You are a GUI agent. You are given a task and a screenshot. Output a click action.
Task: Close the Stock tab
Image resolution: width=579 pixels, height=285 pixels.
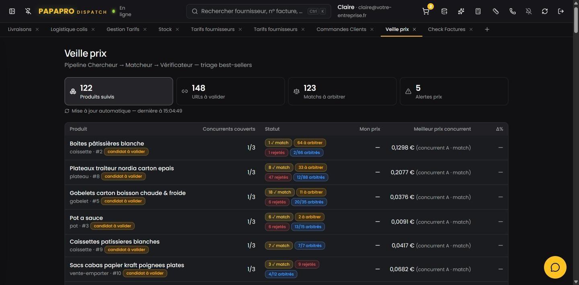coord(177,29)
